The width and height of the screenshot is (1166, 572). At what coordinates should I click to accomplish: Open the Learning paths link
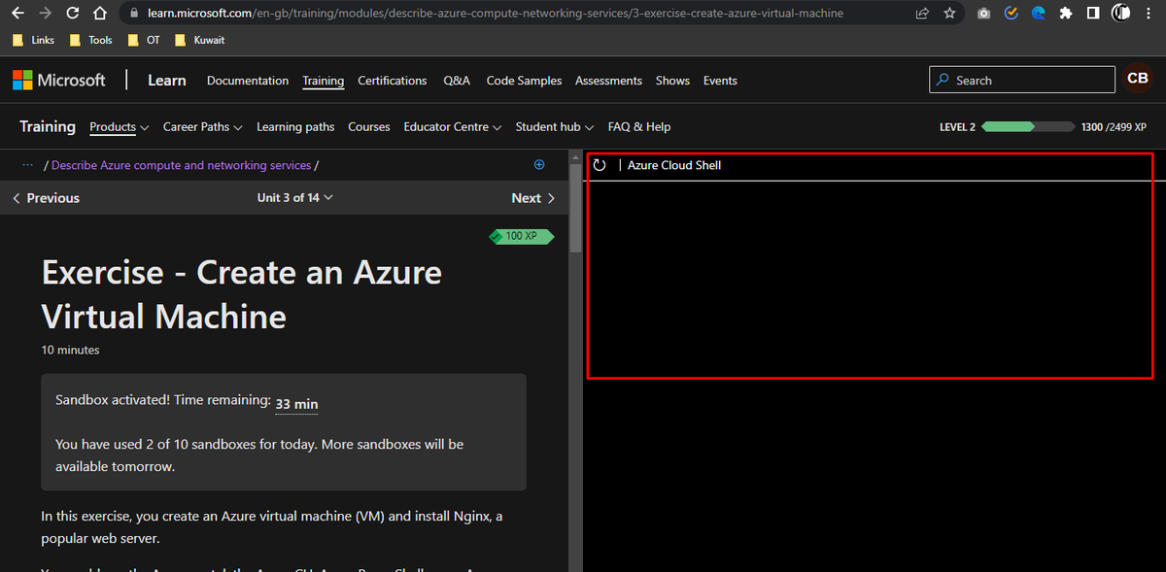tap(295, 127)
